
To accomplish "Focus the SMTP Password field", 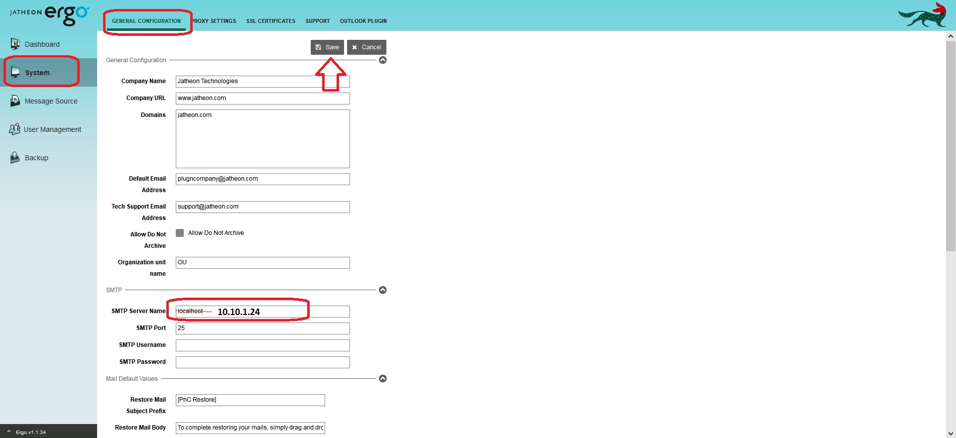I will (263, 362).
